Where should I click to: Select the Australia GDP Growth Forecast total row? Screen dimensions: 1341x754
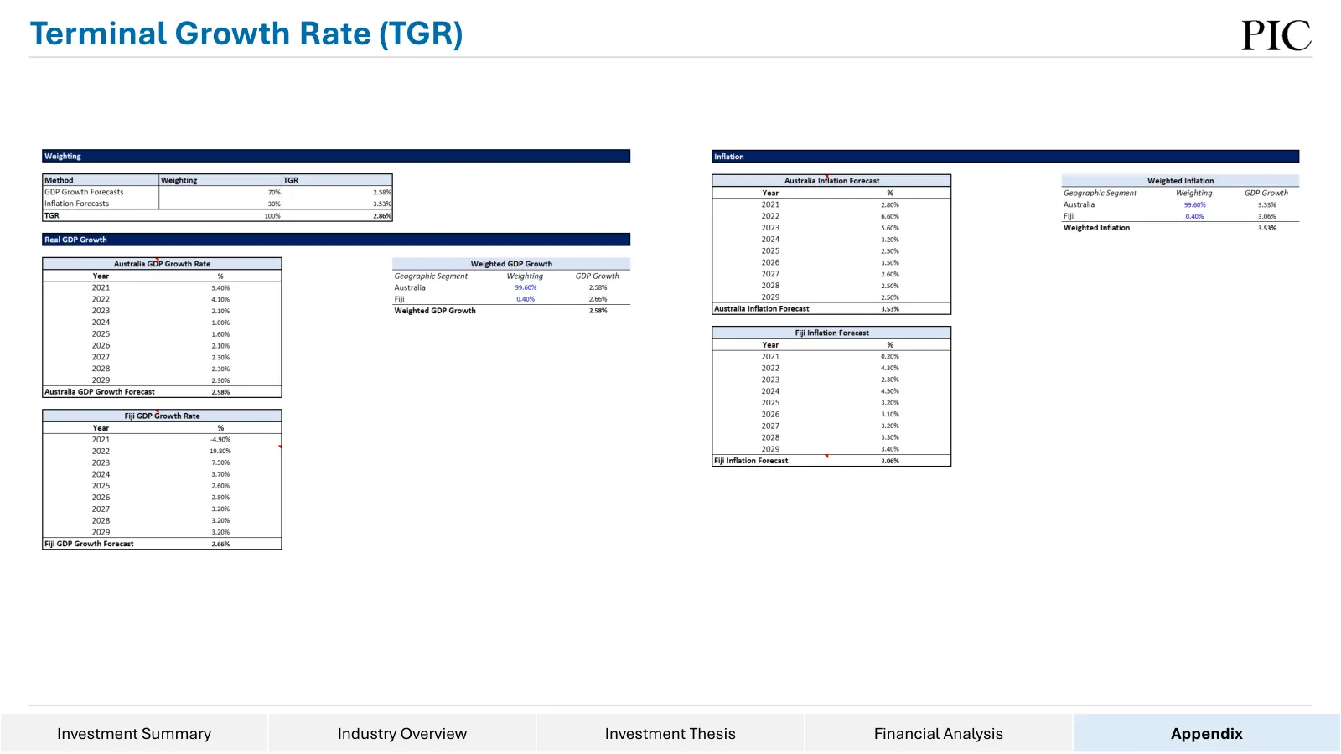click(x=162, y=391)
